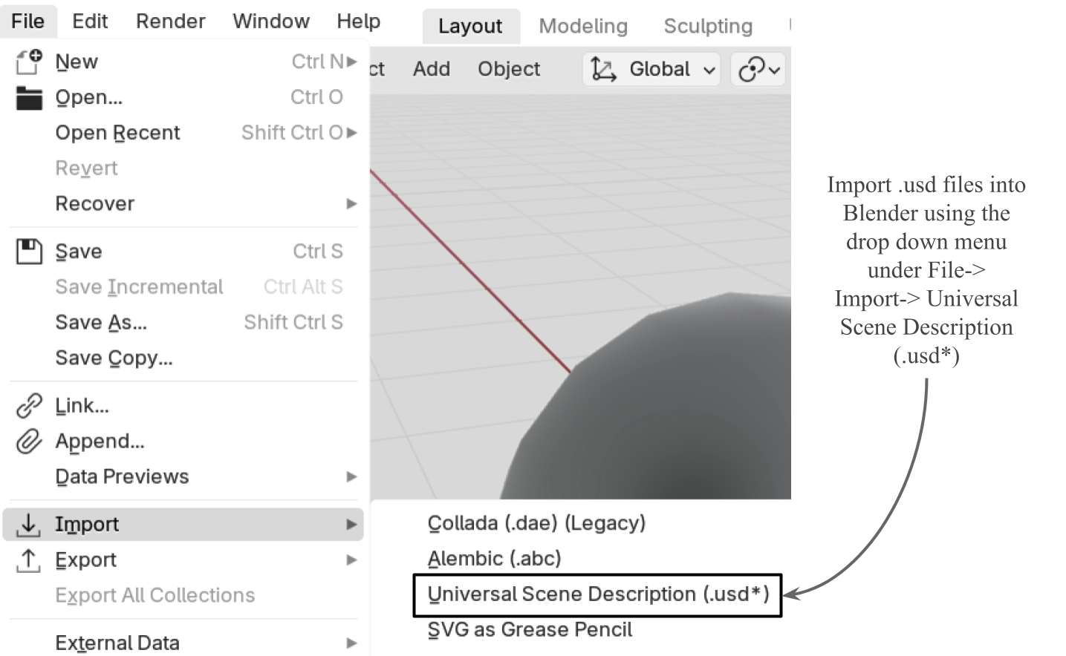Click the Open folder icon
Viewport: 1066px width, 656px height.
click(28, 96)
